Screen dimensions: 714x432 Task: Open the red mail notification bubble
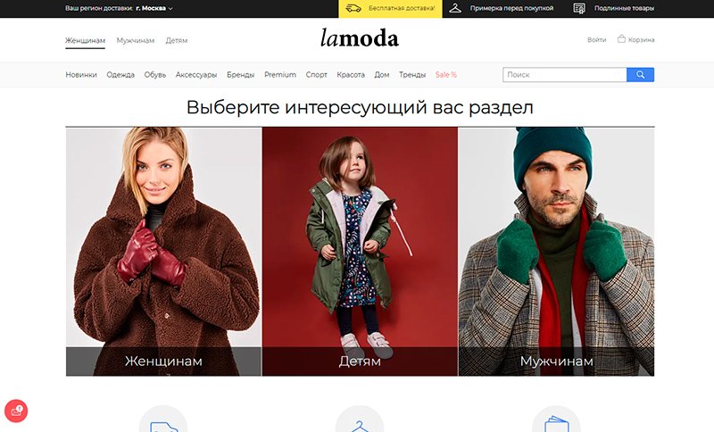16,411
